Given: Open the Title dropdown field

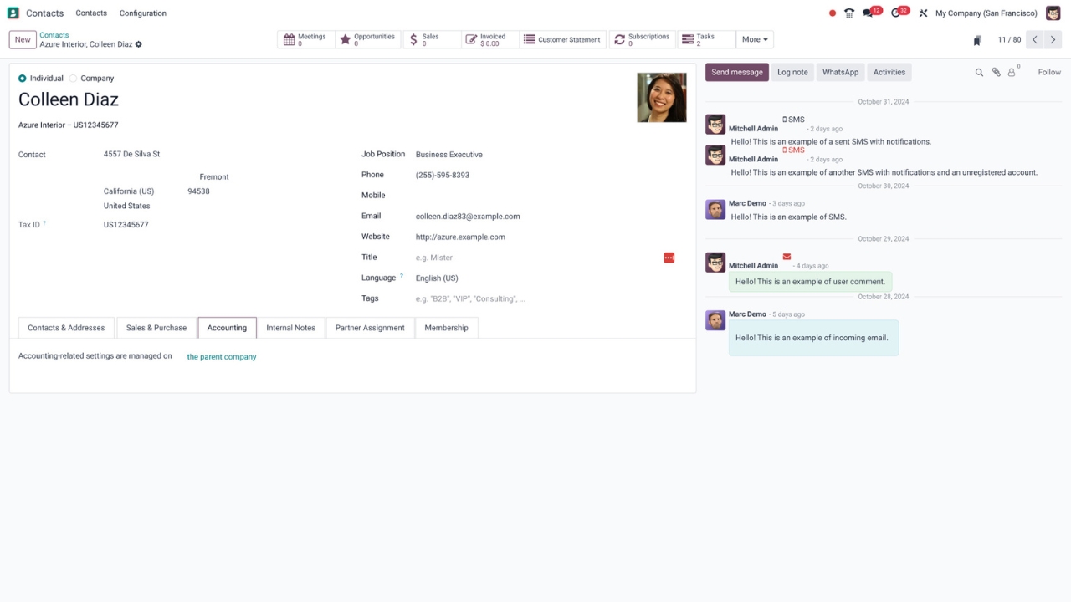Looking at the screenshot, I should pyautogui.click(x=538, y=258).
